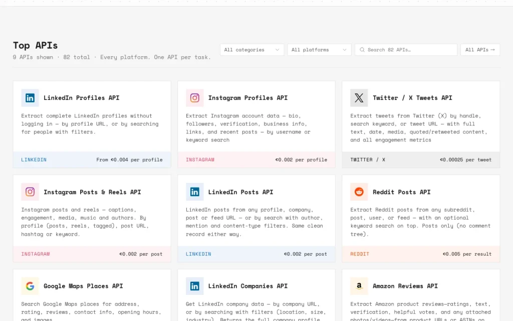Screen dimensions: 513x321
Task: Click the LinkedIn logo on LinkedIn Posts API card
Action: (x=195, y=192)
